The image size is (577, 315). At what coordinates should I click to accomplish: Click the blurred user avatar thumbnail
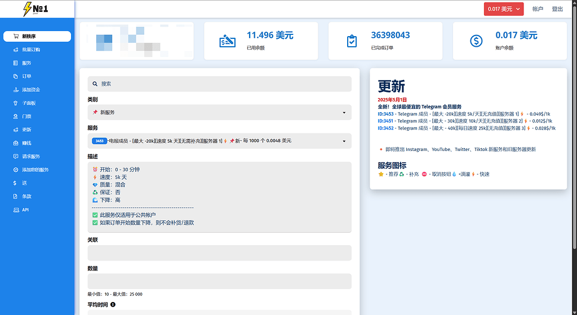[104, 42]
